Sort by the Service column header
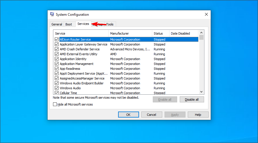The height and width of the screenshot is (143, 258). [x=81, y=33]
